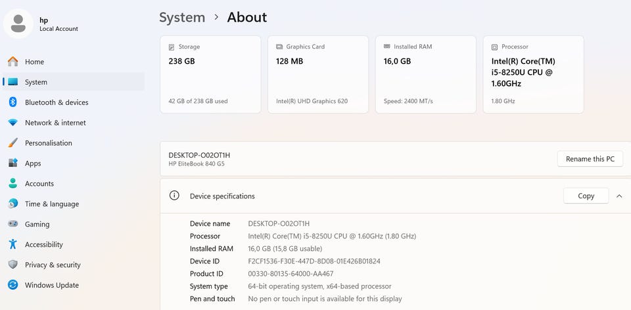The width and height of the screenshot is (631, 310).
Task: Click the Gaming controller icon
Action: pyautogui.click(x=12, y=224)
